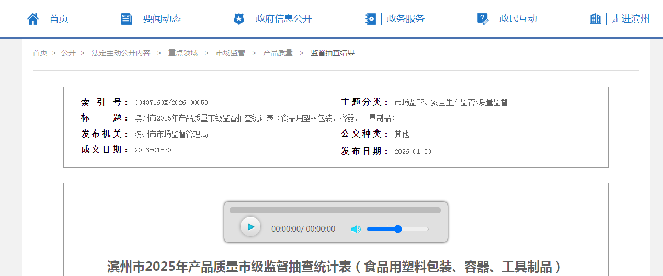
Task: Open the 政府信息公开 menu item
Action: (284, 19)
